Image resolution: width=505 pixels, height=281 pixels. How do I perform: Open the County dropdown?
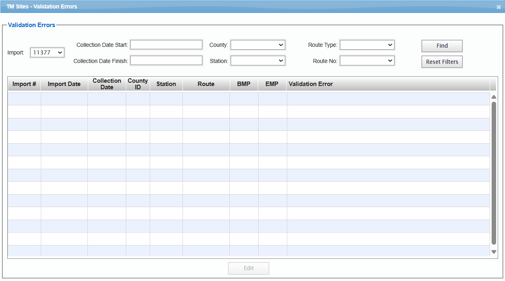click(x=257, y=45)
